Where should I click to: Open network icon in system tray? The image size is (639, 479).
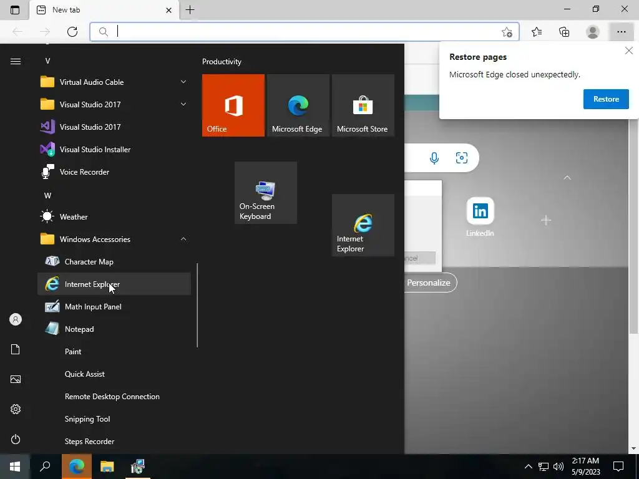tap(544, 467)
